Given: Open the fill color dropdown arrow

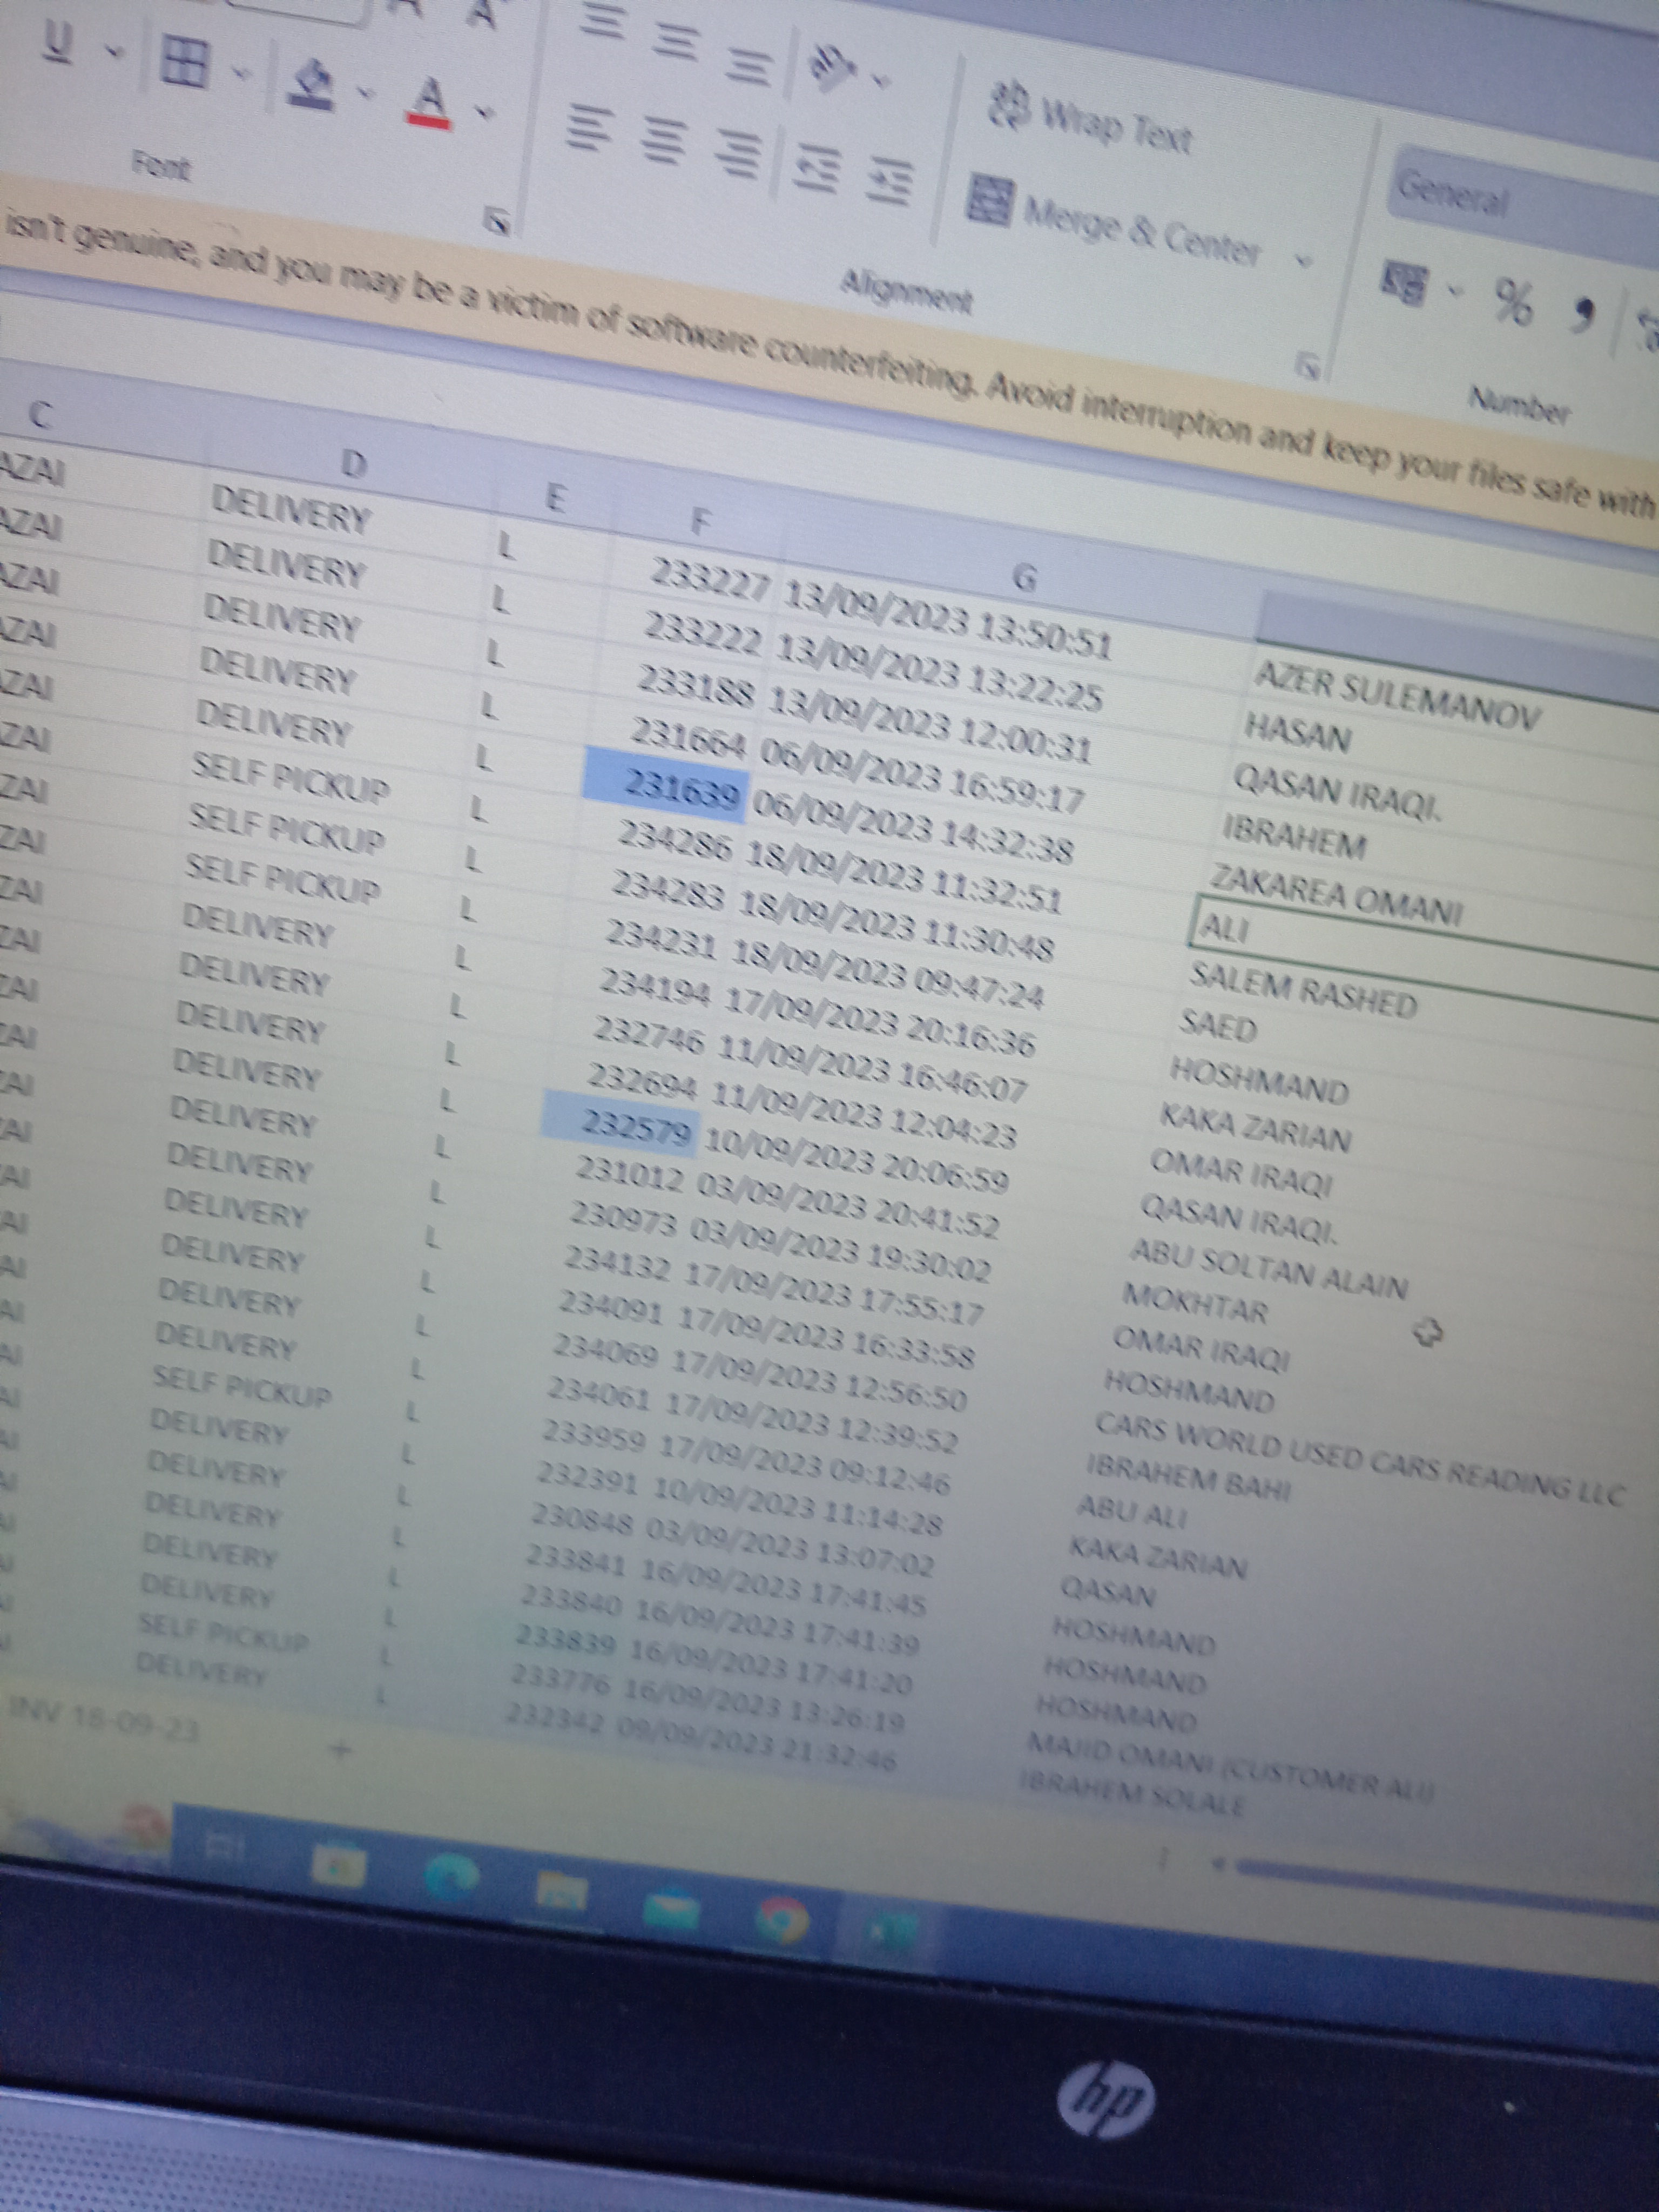Looking at the screenshot, I should 366,94.
